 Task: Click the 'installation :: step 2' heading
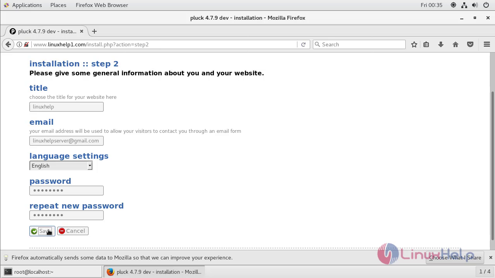74,64
